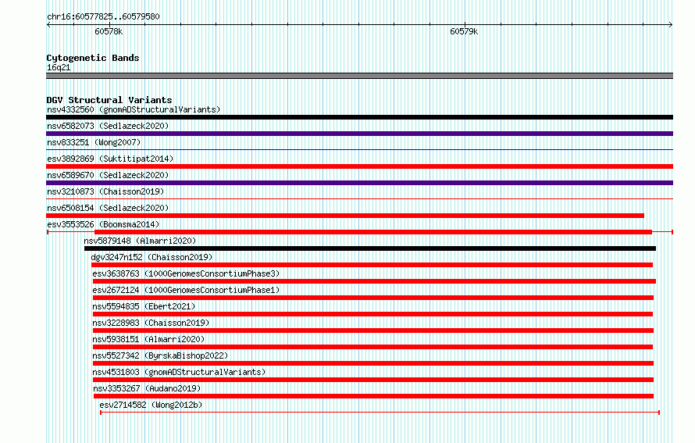Select red bar under nsv3228983
The width and height of the screenshot is (695, 443).
(373, 330)
